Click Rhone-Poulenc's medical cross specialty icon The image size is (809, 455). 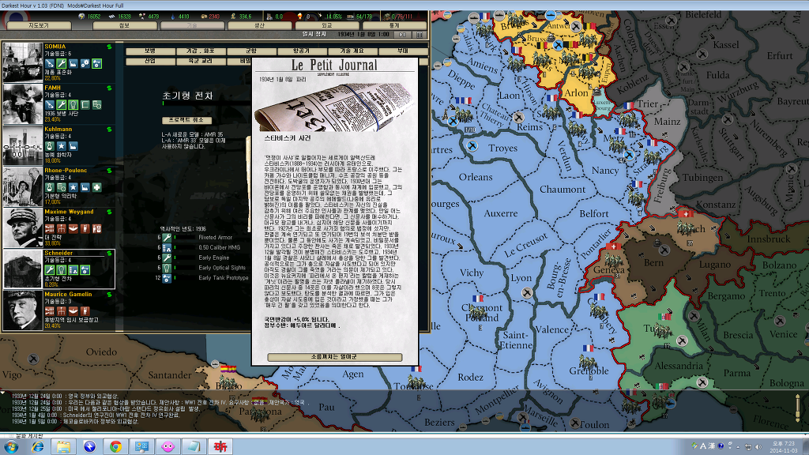click(x=97, y=187)
